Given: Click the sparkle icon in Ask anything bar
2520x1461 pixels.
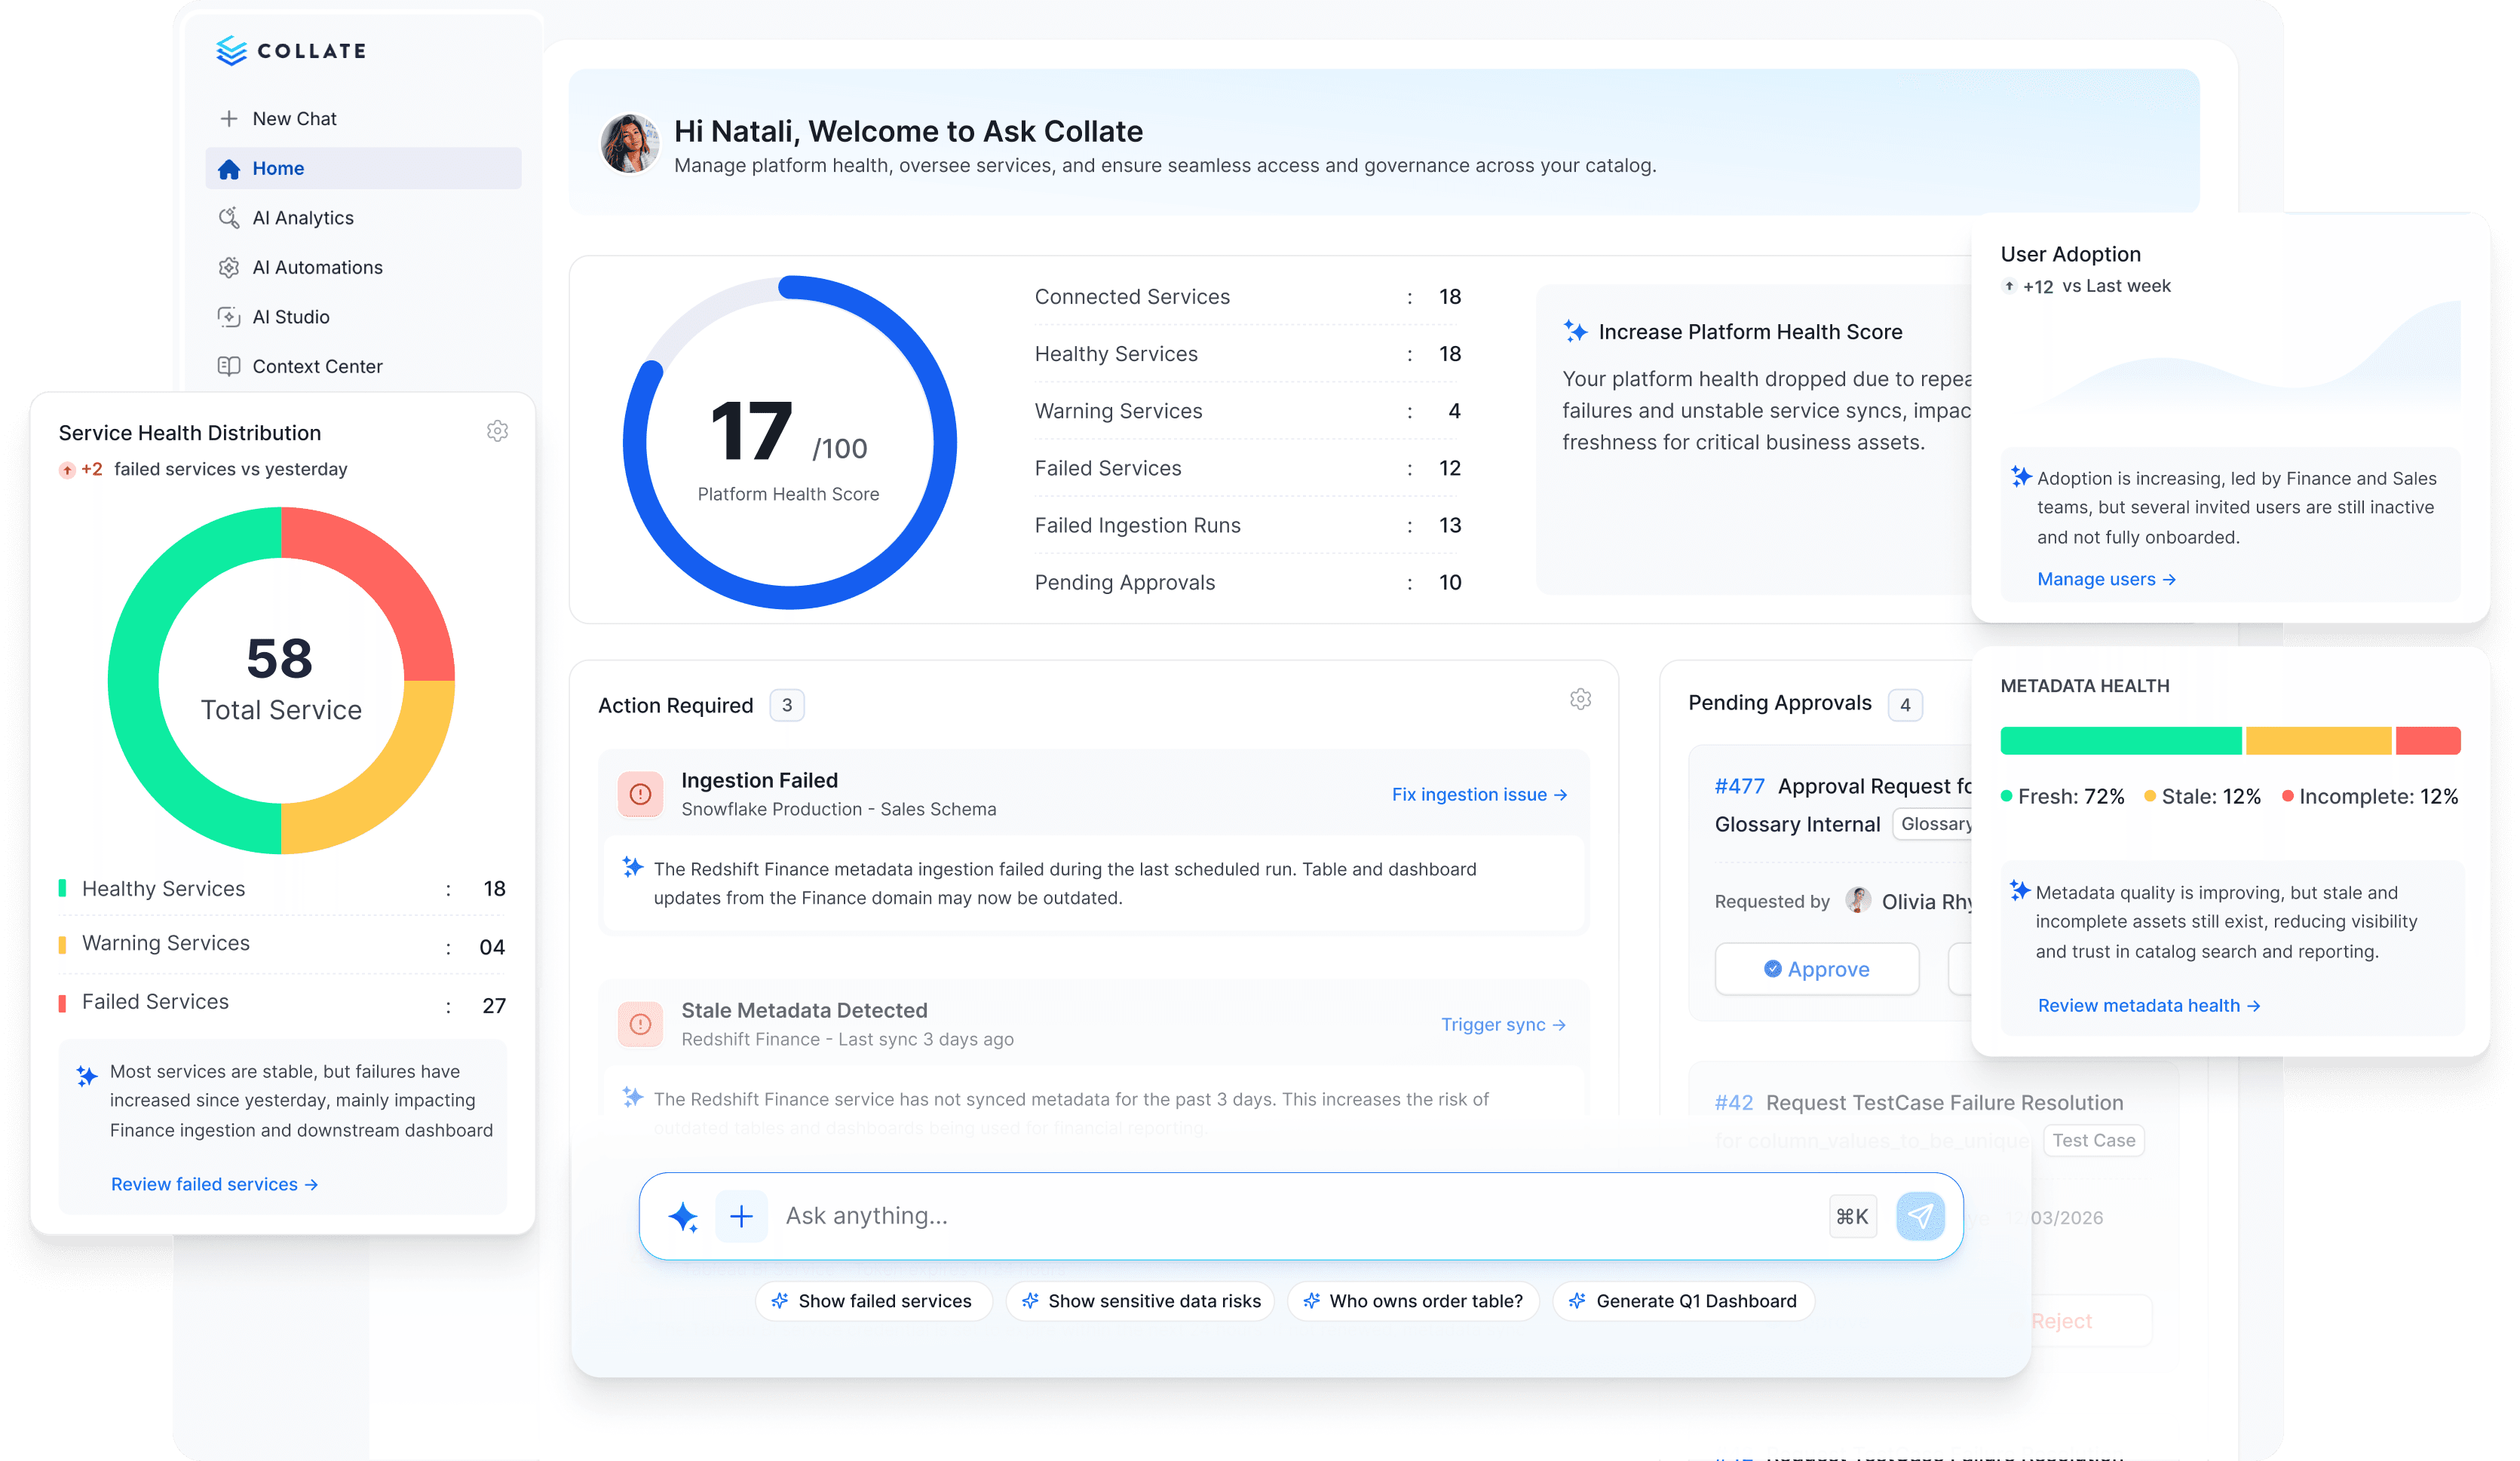Looking at the screenshot, I should 683,1216.
